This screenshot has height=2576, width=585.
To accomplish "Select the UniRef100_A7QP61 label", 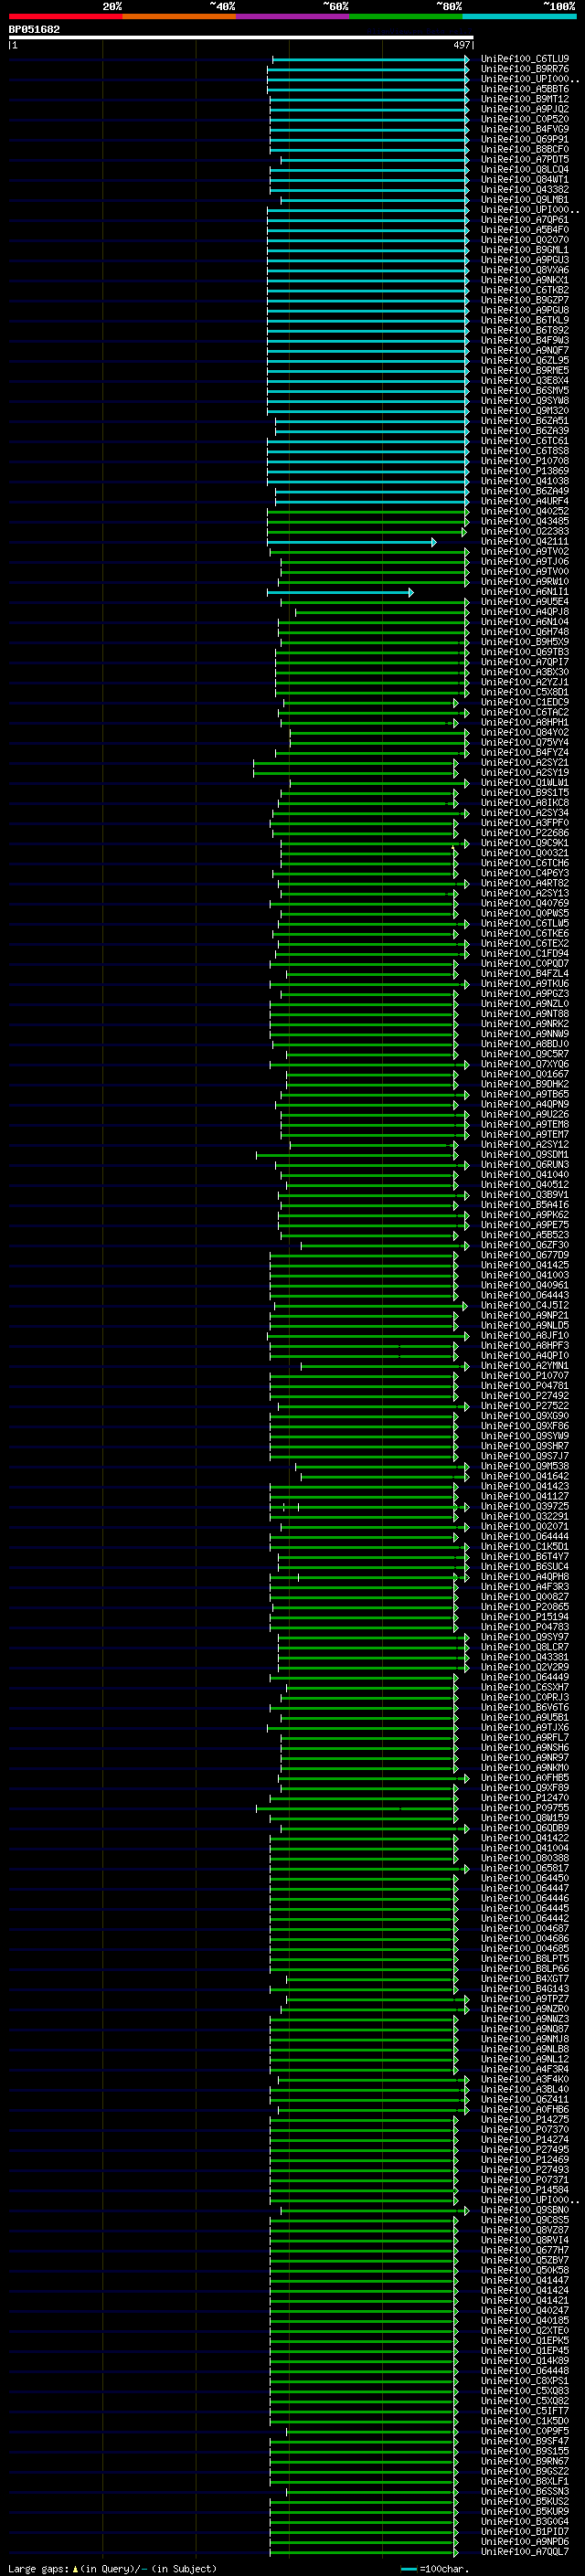I will click(x=524, y=220).
